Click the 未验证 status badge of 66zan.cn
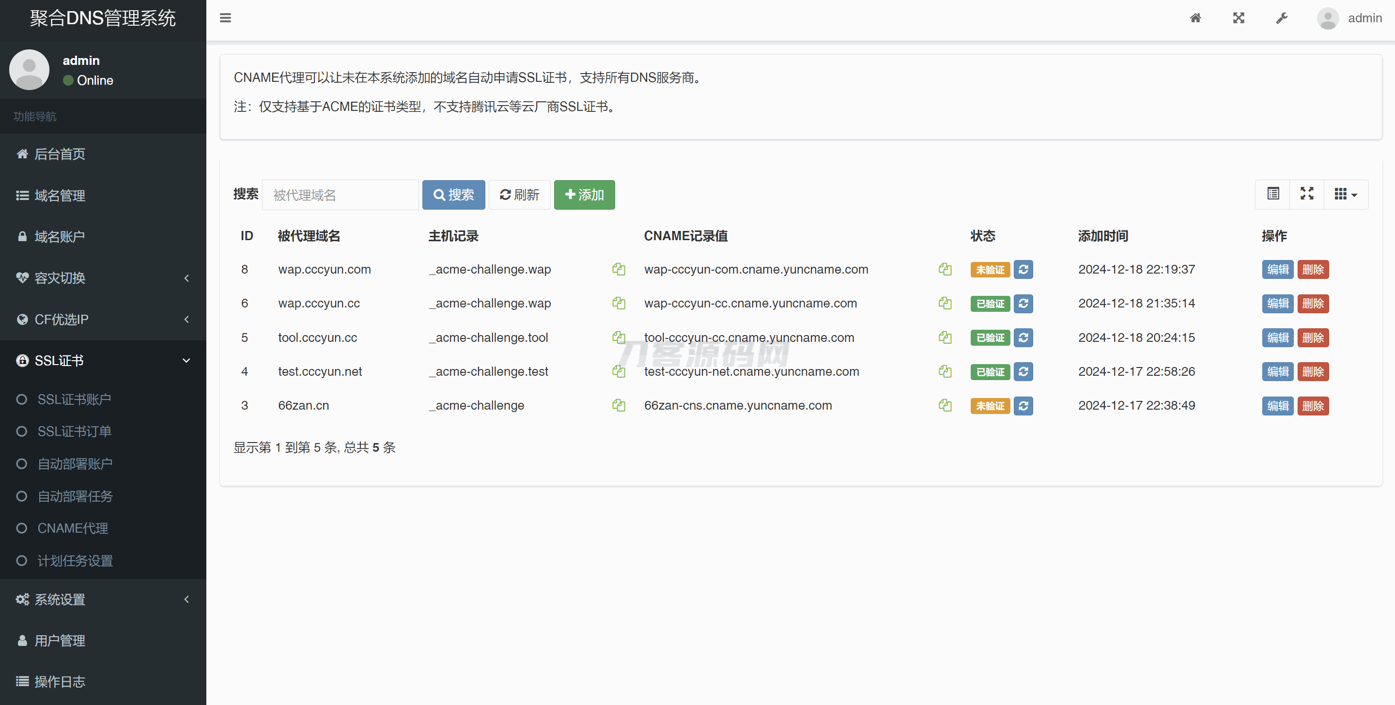1395x705 pixels. click(990, 406)
